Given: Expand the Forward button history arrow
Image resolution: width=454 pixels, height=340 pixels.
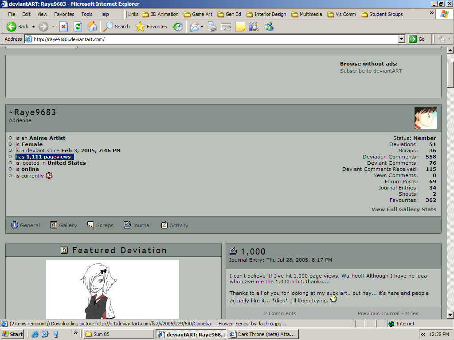Looking at the screenshot, I should tap(53, 27).
